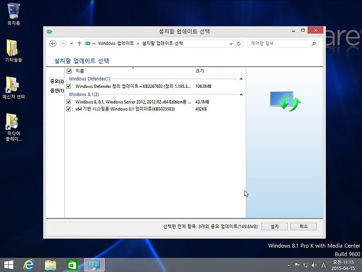This screenshot has height=272, width=362.
Task: Open the Recycle Bin desktop icon
Action: pyautogui.click(x=14, y=14)
